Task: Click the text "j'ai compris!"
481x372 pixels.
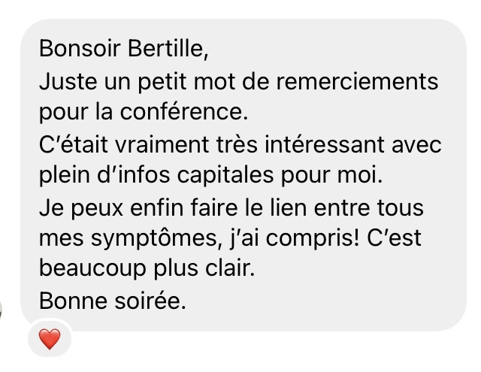Action: 277,237
